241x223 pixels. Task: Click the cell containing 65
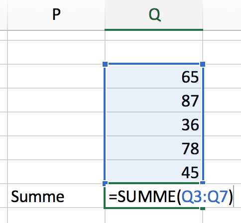click(154, 76)
